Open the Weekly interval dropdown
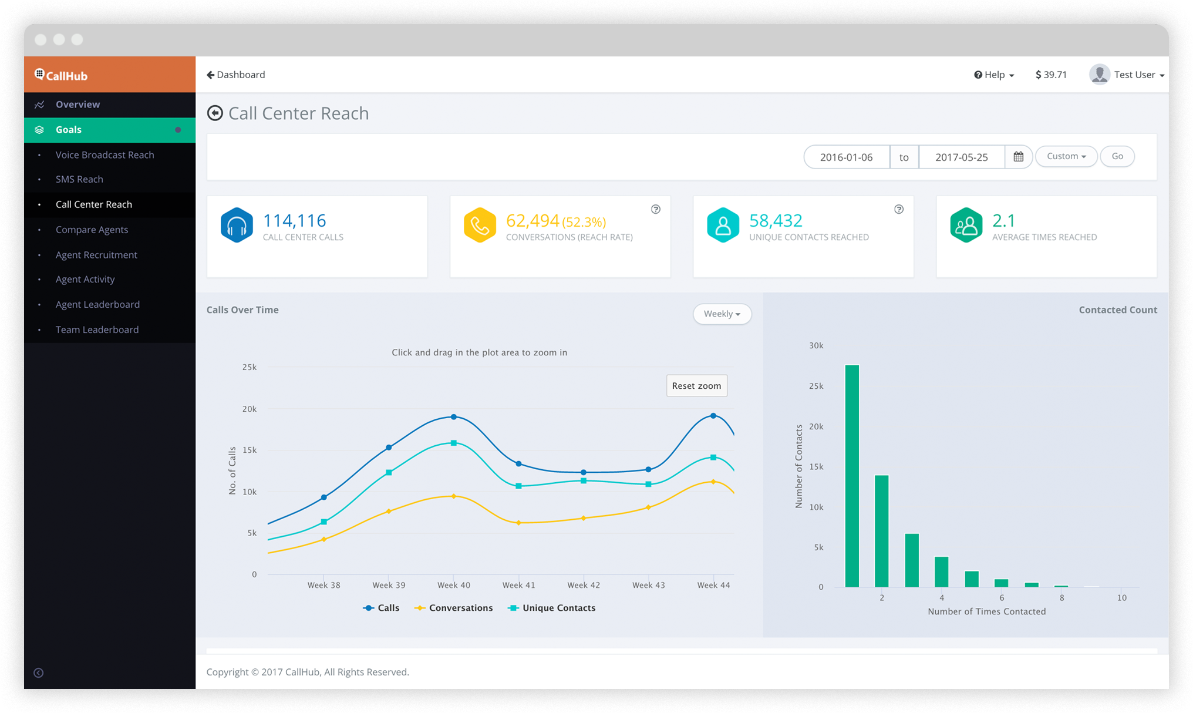 (x=722, y=314)
